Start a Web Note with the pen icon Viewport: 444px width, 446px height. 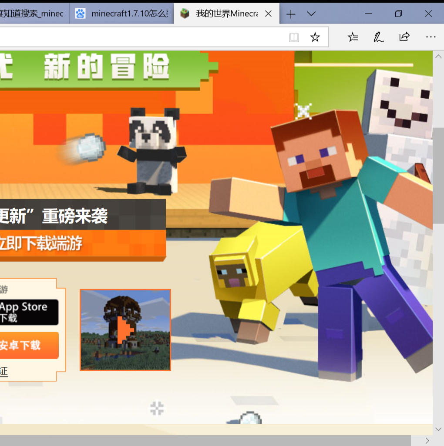(x=378, y=37)
